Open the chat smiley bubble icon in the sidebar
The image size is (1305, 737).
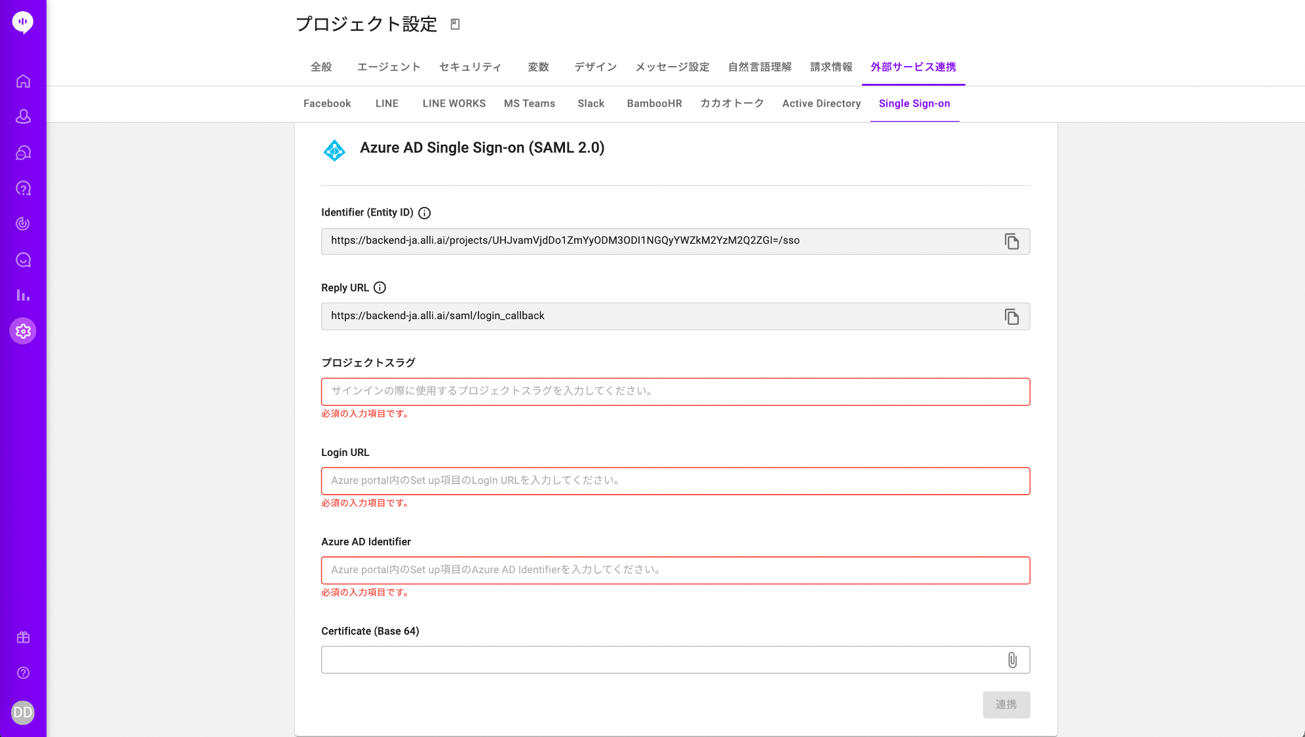(23, 260)
